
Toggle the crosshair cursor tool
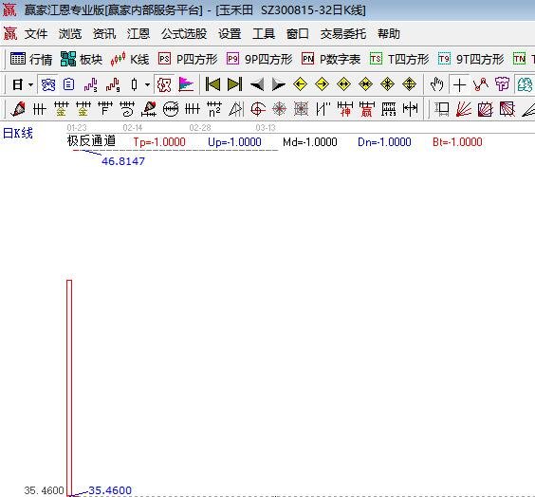(x=459, y=84)
